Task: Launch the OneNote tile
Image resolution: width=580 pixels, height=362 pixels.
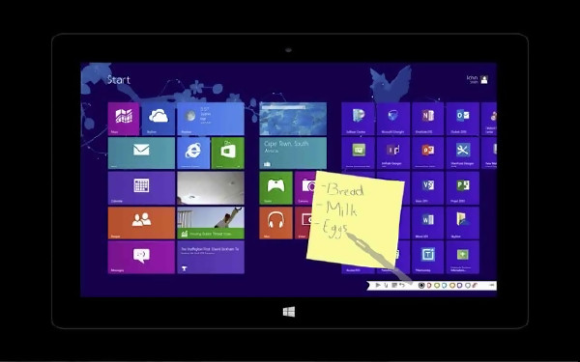Action: 427,119
